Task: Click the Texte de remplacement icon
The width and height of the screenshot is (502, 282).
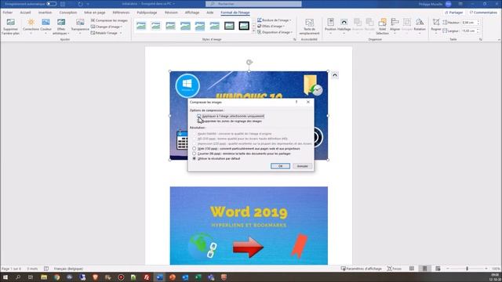Action: (309, 26)
